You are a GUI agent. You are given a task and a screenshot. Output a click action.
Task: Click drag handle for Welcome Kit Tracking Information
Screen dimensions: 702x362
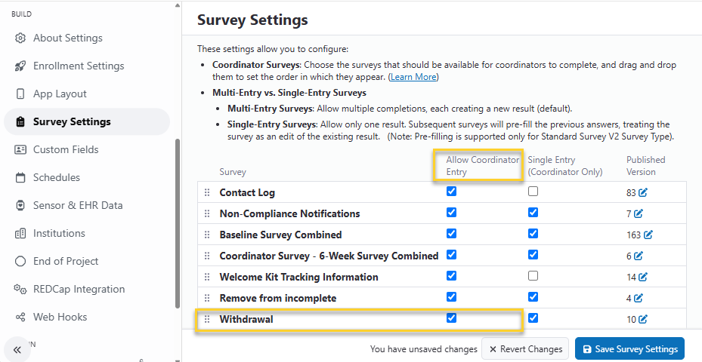207,277
